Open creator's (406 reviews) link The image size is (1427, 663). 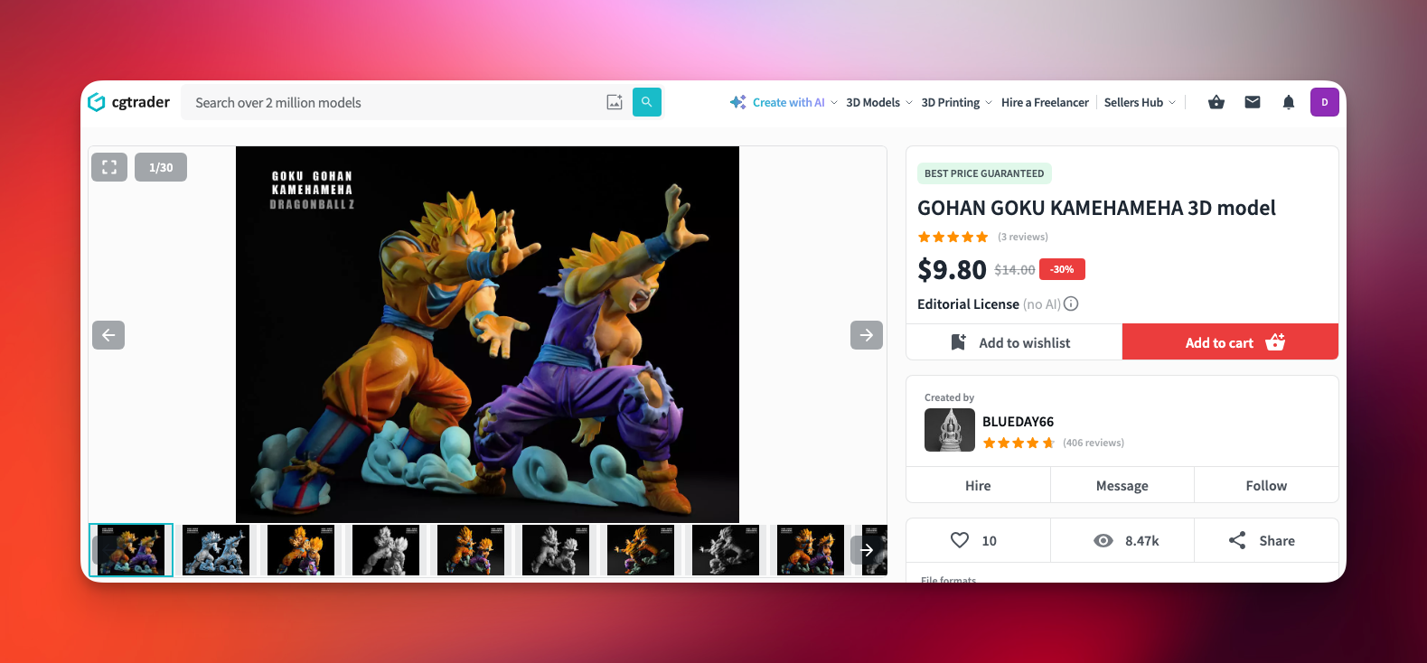pos(1094,443)
